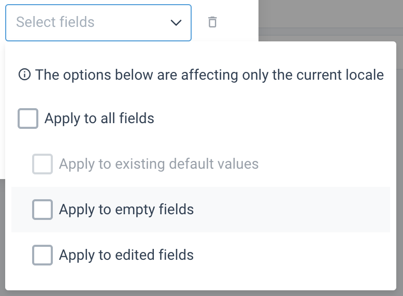403x296 pixels.
Task: Click the disabled 'Apply to existing default values' checkbox
Action: [42, 164]
